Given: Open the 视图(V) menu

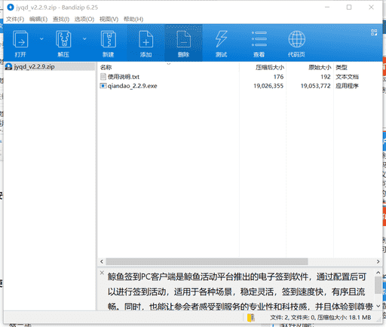Looking at the screenshot, I should (109, 20).
